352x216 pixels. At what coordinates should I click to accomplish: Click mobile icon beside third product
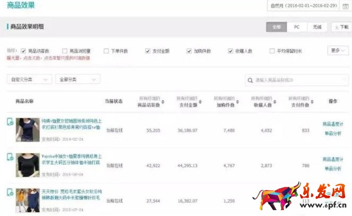click(10, 192)
